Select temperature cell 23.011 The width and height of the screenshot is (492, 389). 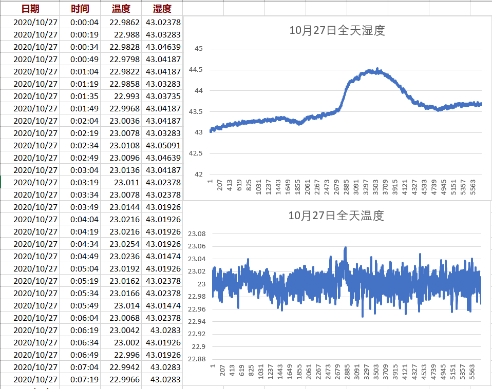point(121,182)
